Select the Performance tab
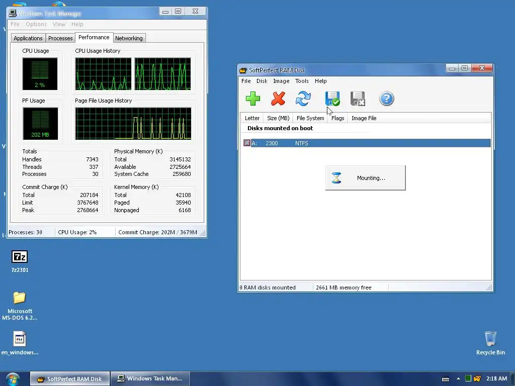515x386 pixels. coord(94,37)
